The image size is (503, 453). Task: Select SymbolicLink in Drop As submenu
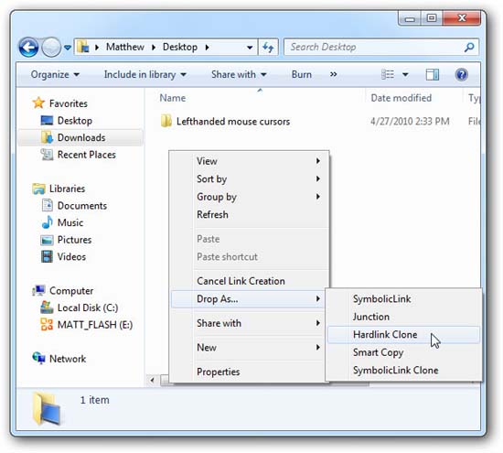click(403, 299)
